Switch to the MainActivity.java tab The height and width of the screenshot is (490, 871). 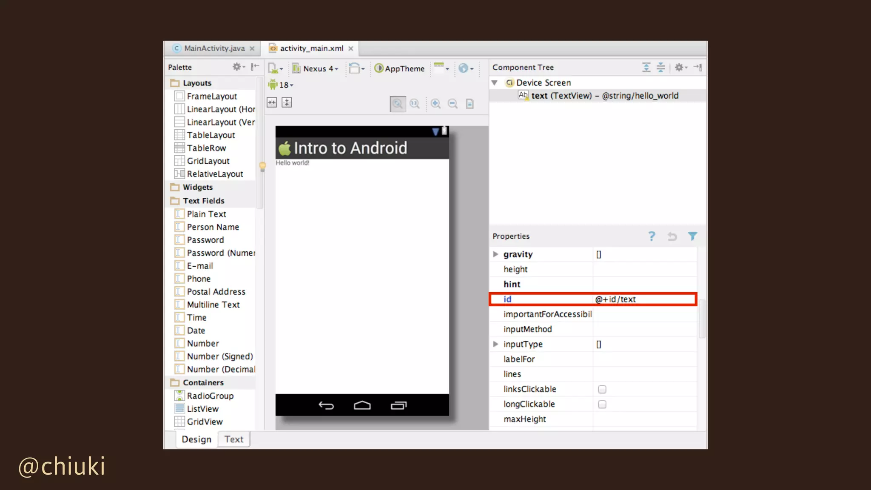click(x=214, y=48)
